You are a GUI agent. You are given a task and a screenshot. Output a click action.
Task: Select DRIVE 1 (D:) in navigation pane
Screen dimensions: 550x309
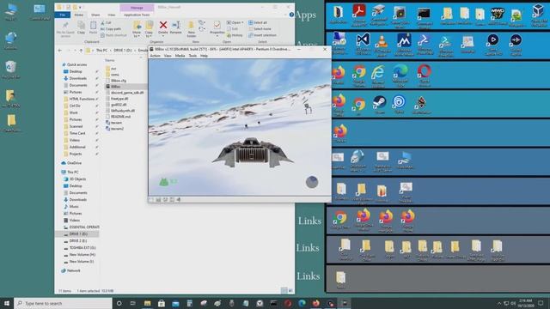point(77,233)
